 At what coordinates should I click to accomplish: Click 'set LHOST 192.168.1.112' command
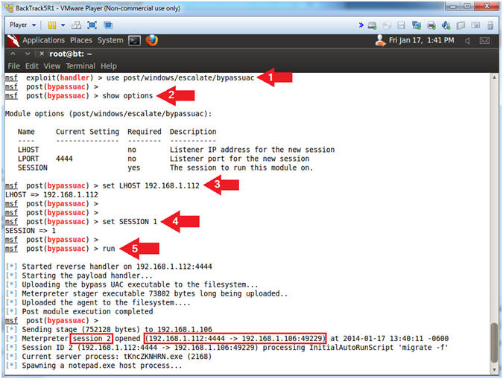pyautogui.click(x=151, y=185)
